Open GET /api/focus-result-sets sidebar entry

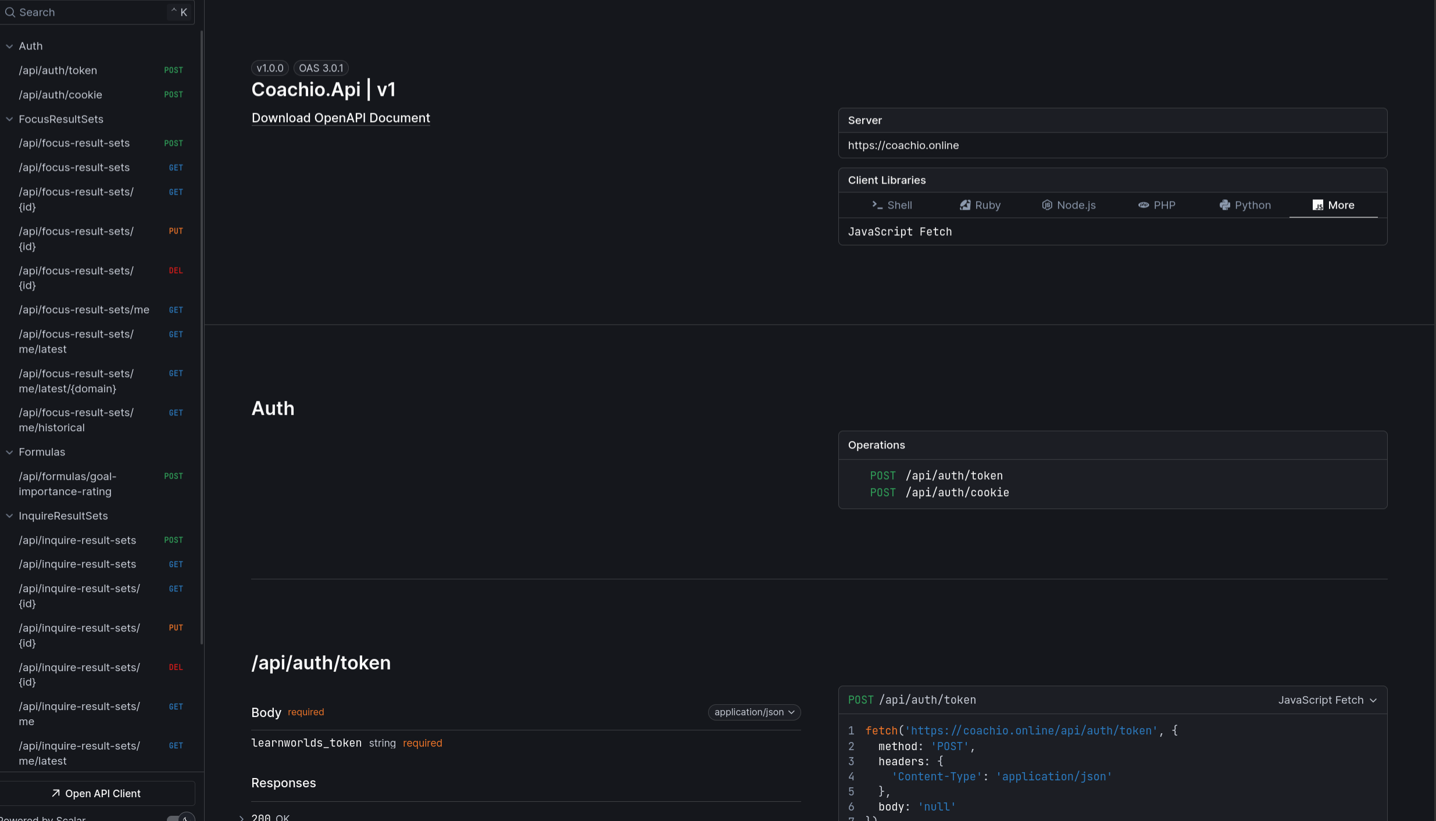[100, 167]
